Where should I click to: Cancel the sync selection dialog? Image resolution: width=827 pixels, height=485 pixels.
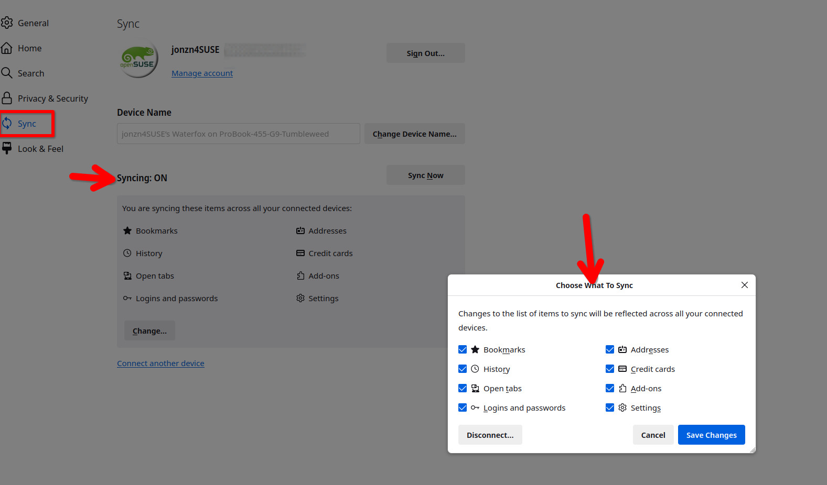[653, 435]
